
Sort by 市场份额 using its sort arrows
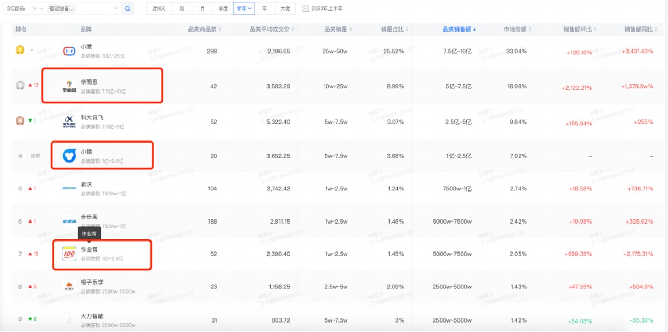click(530, 29)
